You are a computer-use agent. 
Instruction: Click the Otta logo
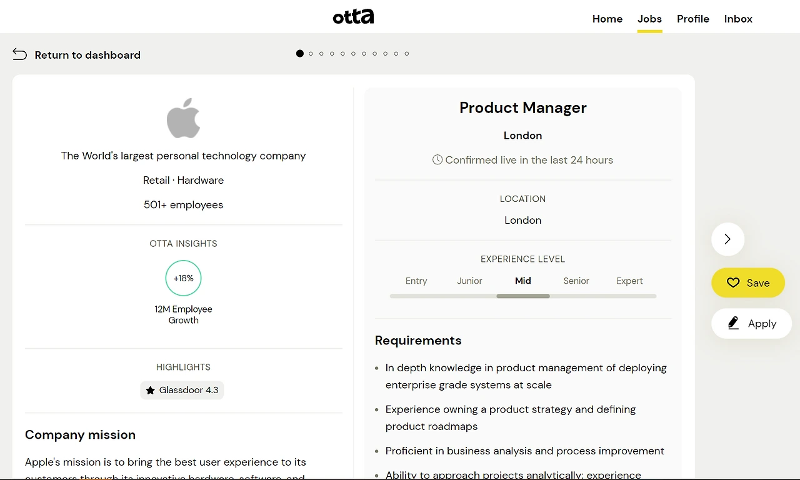click(353, 17)
